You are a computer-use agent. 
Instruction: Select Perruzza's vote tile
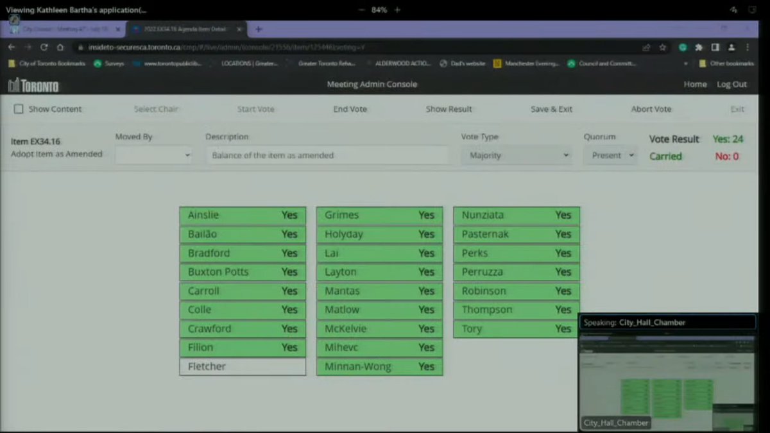(517, 272)
